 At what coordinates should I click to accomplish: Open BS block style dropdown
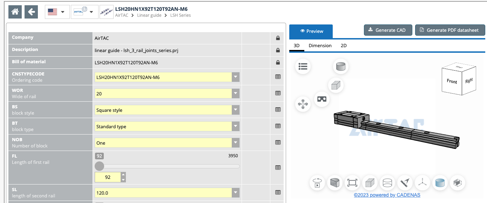point(167,110)
